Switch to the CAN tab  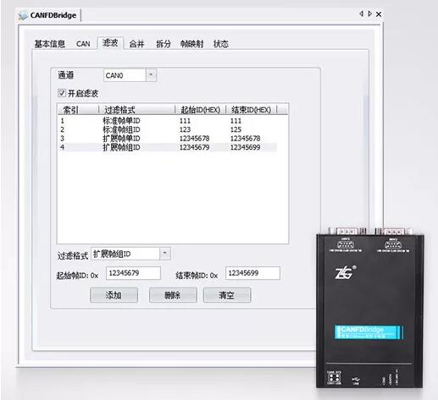coord(83,44)
